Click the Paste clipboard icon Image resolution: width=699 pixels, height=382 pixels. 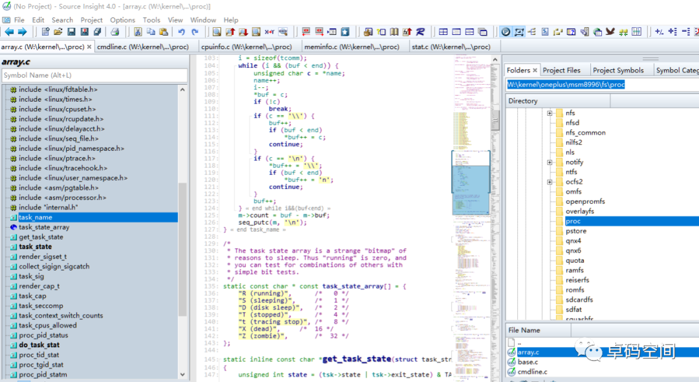tap(163, 32)
